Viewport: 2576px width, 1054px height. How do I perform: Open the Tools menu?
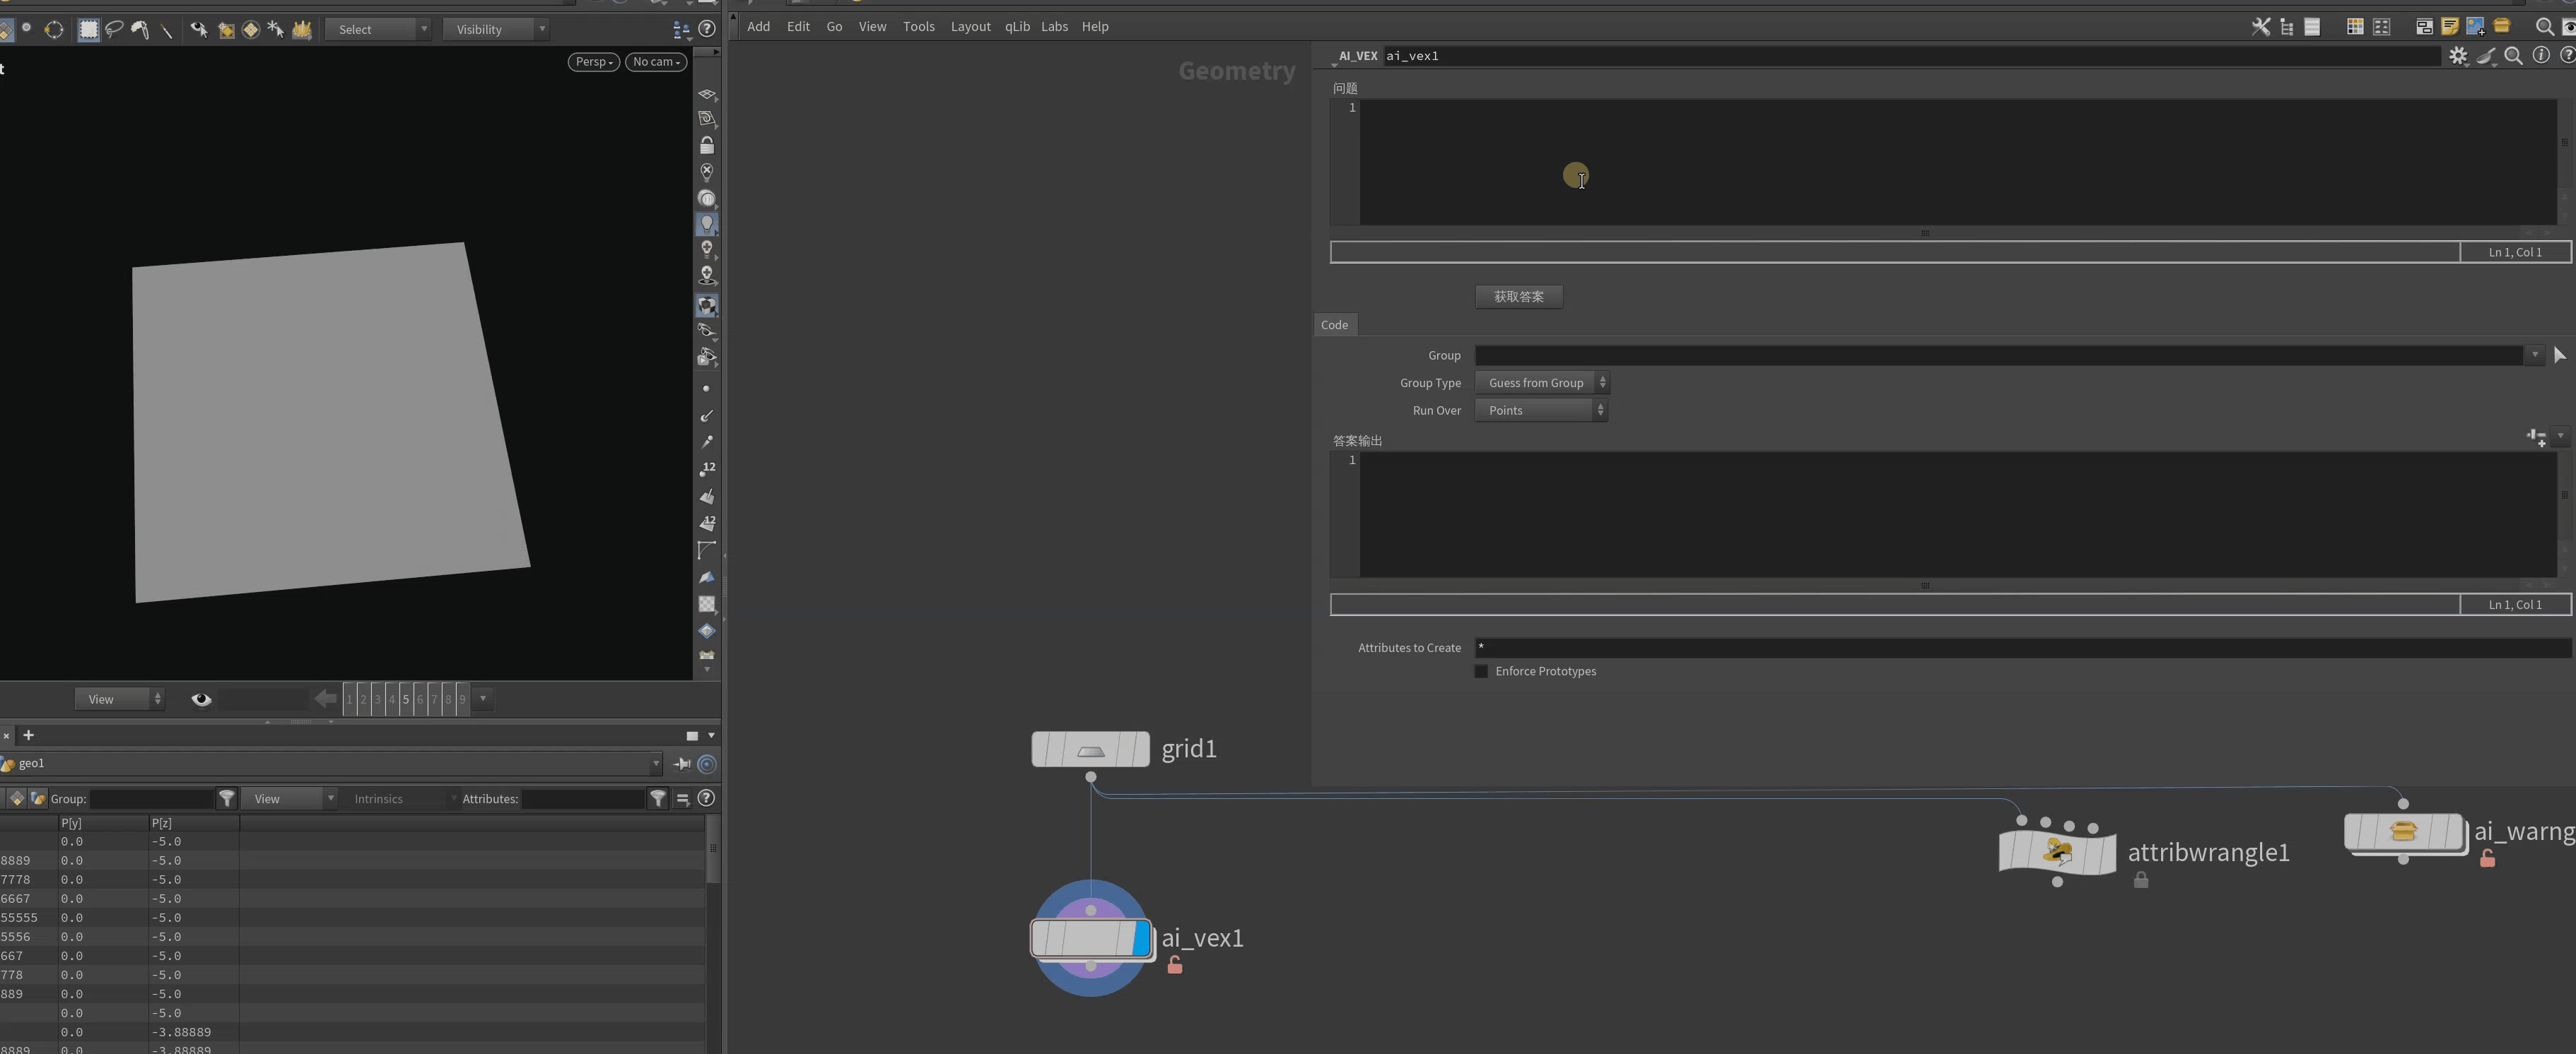(918, 27)
